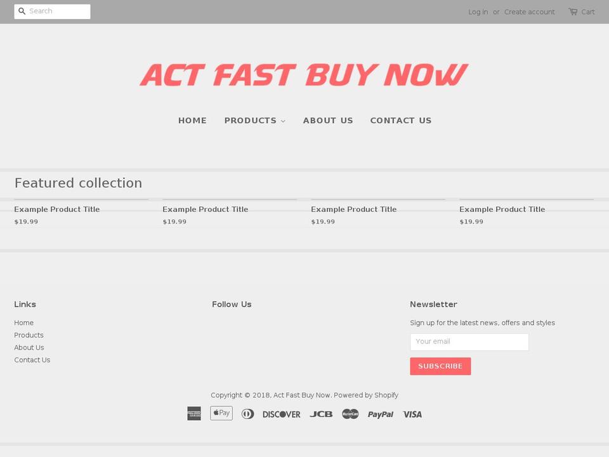The height and width of the screenshot is (457, 609).
Task: Click the Links footer heading
Action: [x=25, y=304]
